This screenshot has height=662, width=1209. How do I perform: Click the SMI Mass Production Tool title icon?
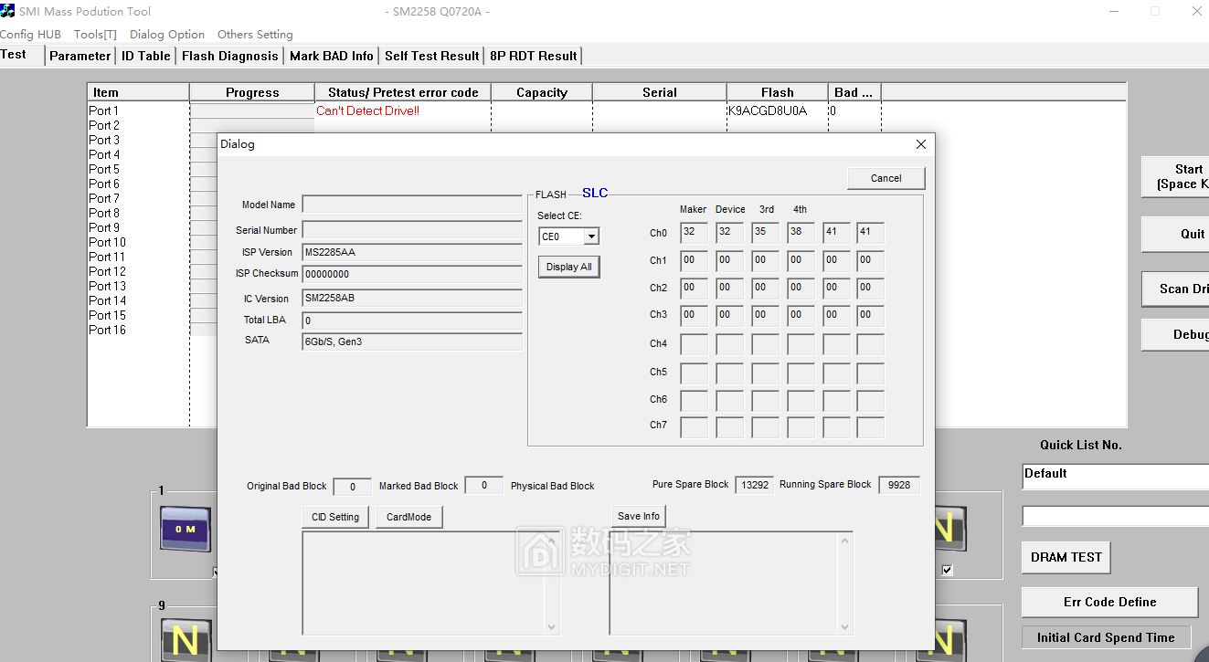[x=7, y=11]
